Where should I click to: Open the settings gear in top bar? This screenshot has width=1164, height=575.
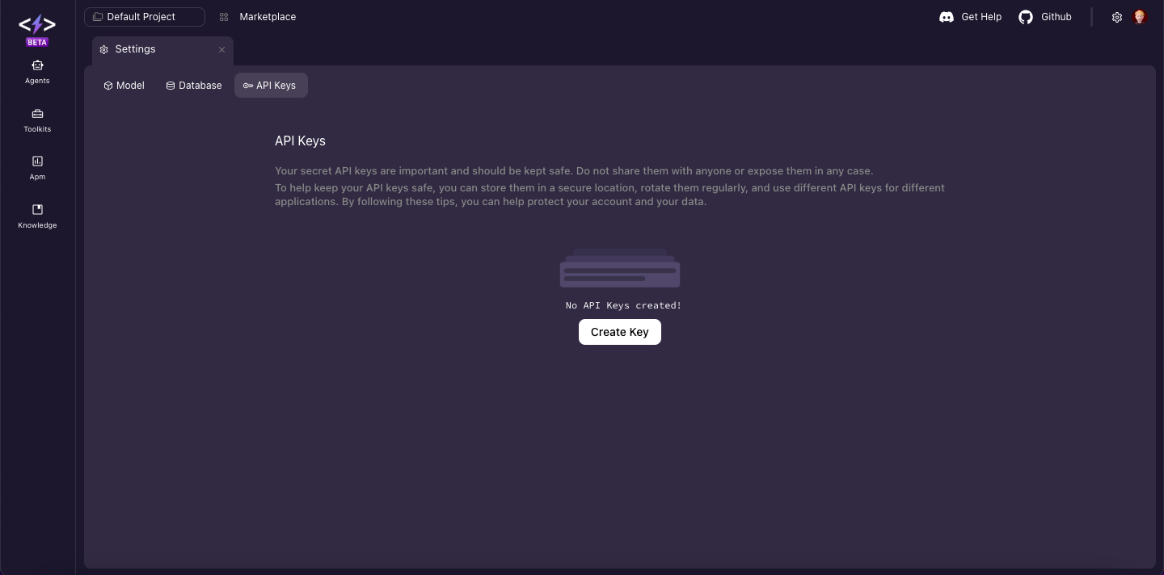(1117, 17)
